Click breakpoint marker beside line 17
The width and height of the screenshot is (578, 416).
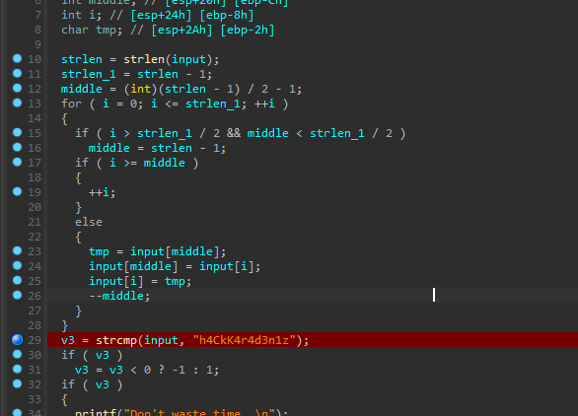tap(18, 162)
